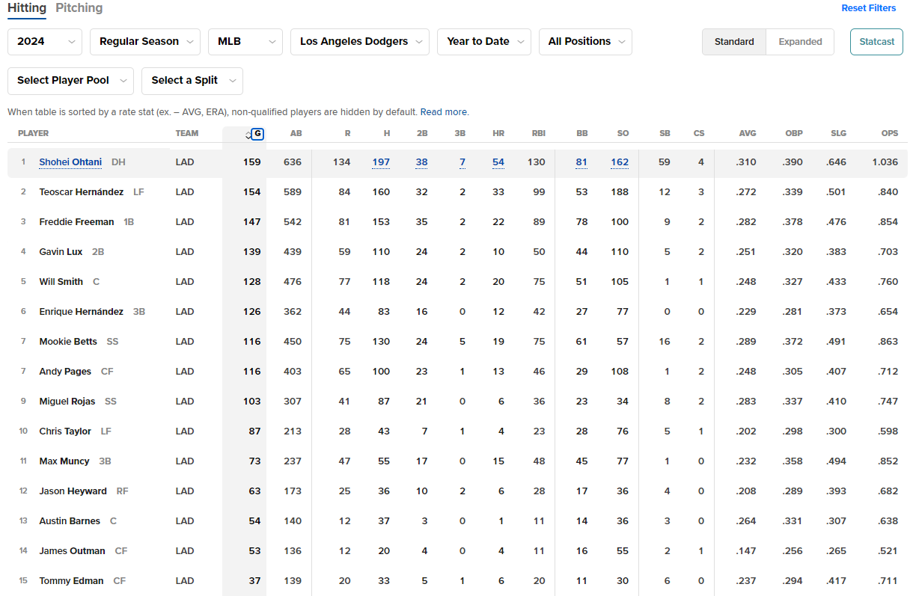The height and width of the screenshot is (596, 916).
Task: Open the Los Angeles Dodgers team dropdown
Action: click(360, 42)
